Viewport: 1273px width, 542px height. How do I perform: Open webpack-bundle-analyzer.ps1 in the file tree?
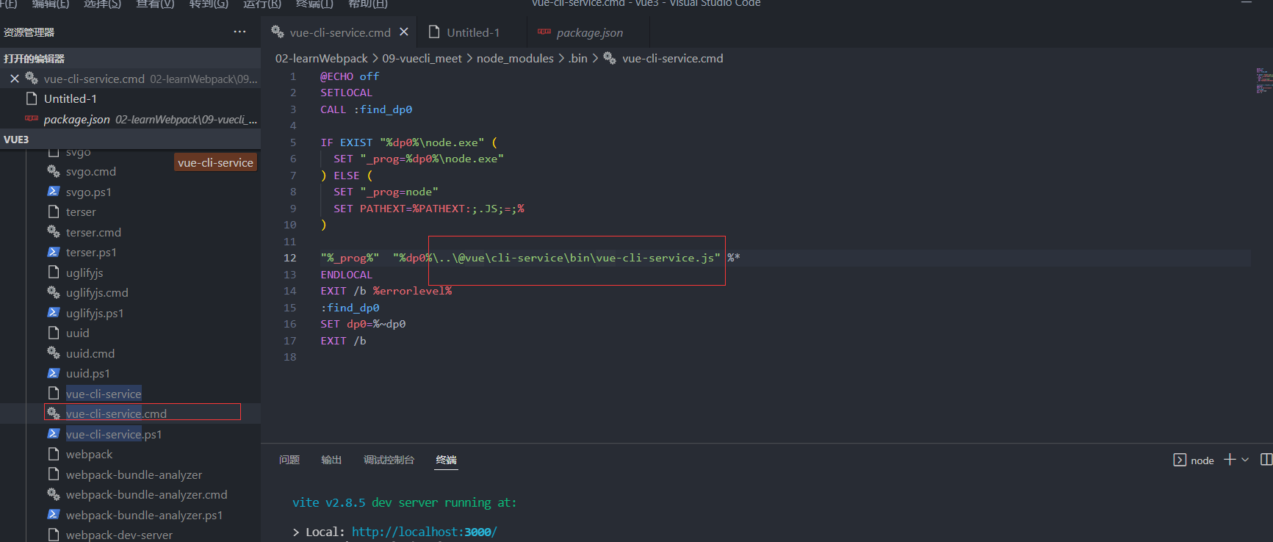[144, 516]
